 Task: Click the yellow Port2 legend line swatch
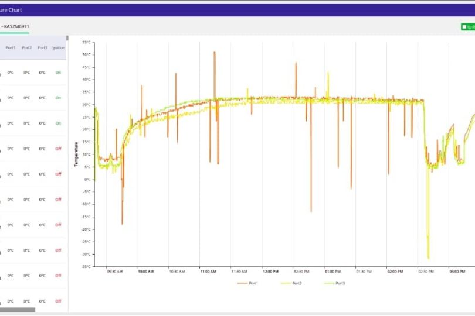click(286, 283)
